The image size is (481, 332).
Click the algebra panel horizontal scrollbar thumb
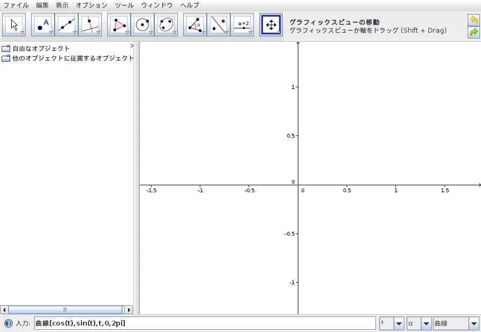pos(65,310)
